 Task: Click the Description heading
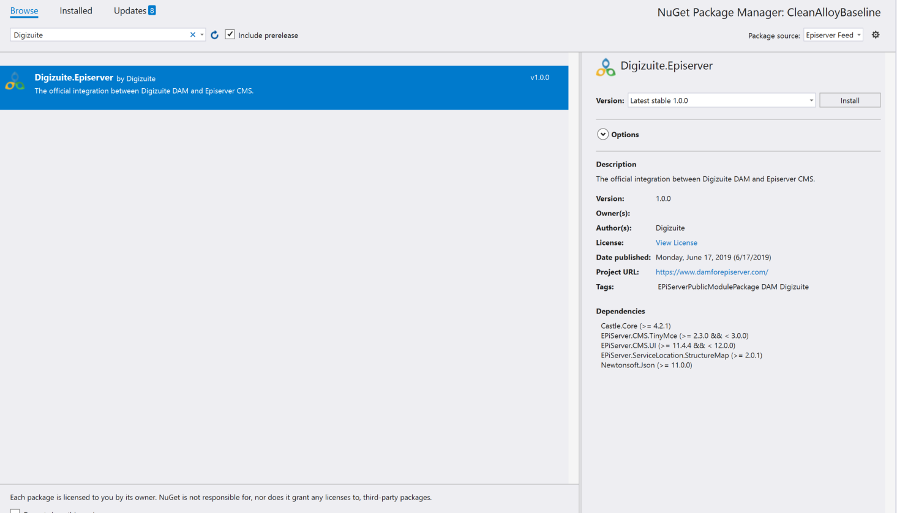tap(616, 164)
